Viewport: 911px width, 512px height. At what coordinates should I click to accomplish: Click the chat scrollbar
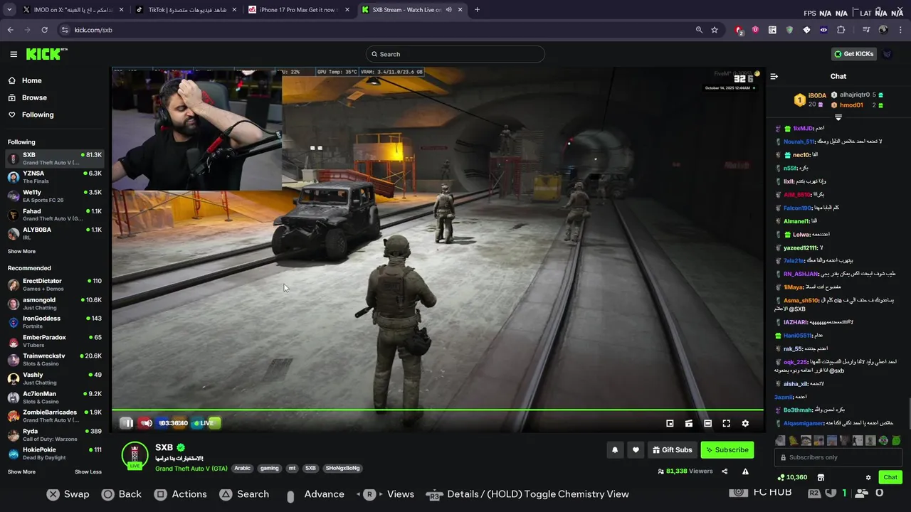point(909,412)
